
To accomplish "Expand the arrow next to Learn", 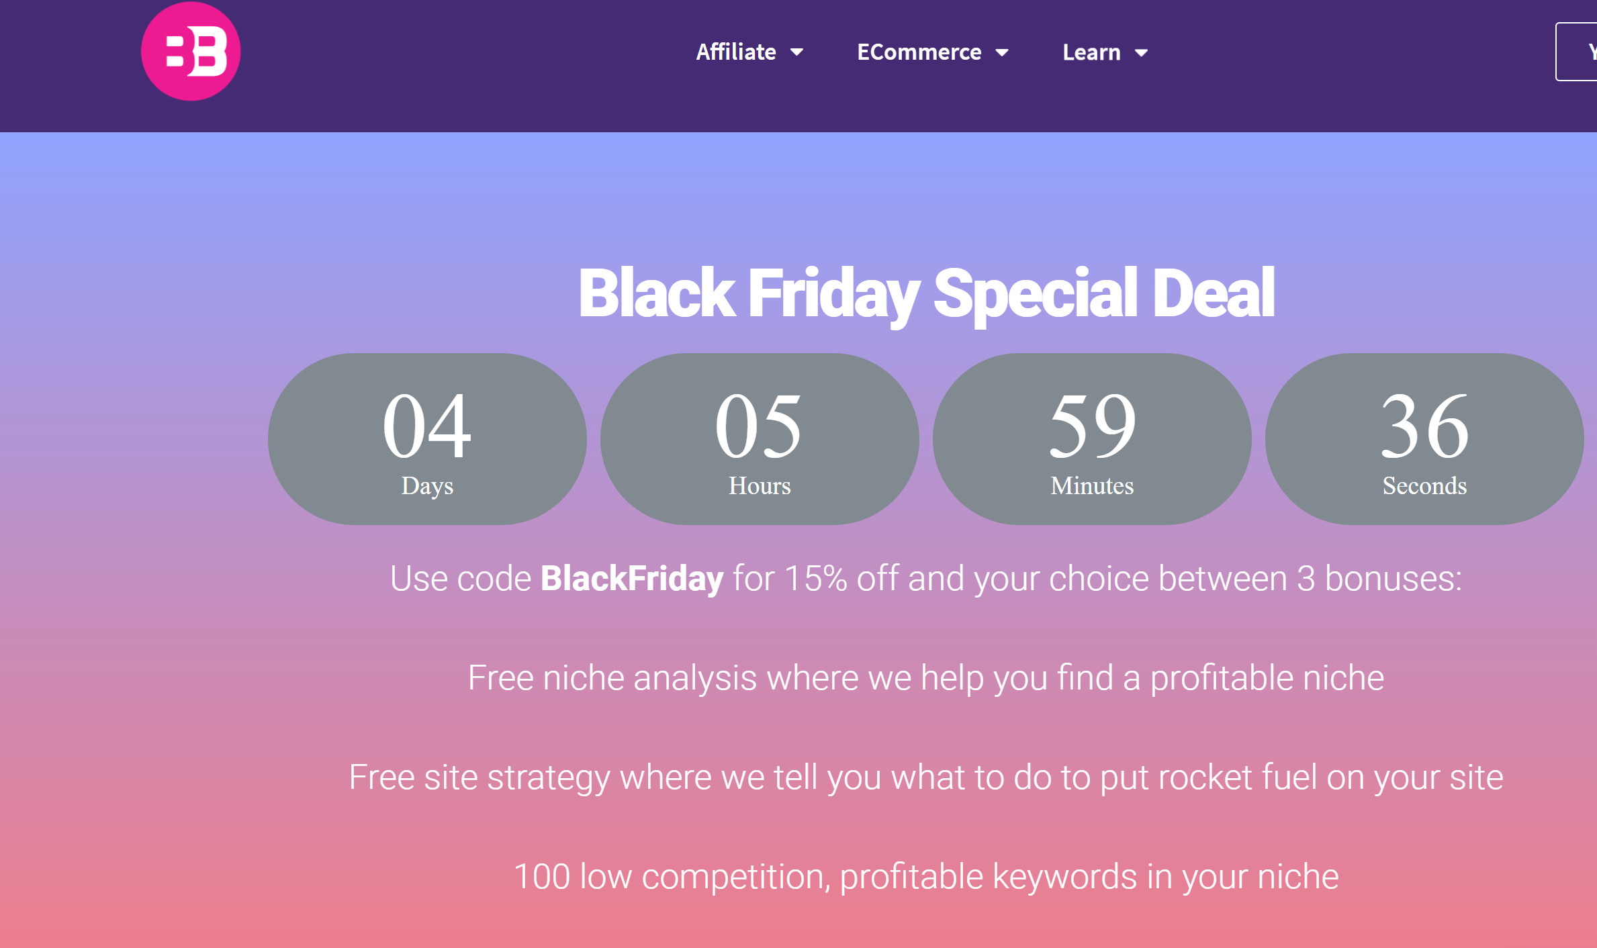I will click(x=1141, y=53).
